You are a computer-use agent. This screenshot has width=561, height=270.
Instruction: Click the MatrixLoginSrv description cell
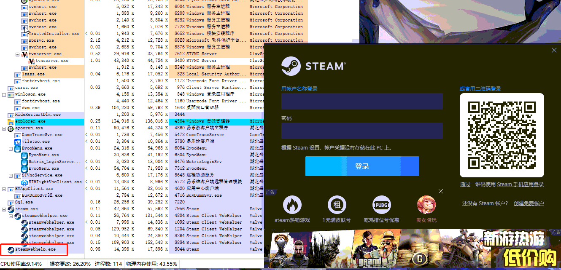[204, 162]
